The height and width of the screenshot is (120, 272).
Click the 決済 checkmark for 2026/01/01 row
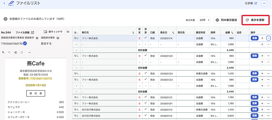pyautogui.click(x=145, y=103)
